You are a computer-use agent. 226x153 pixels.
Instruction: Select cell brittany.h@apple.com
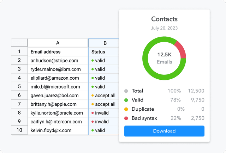pos(58,104)
